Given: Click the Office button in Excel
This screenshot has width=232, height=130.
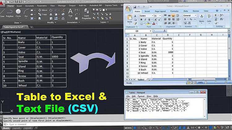Looking at the screenshot, I should point(128,9).
